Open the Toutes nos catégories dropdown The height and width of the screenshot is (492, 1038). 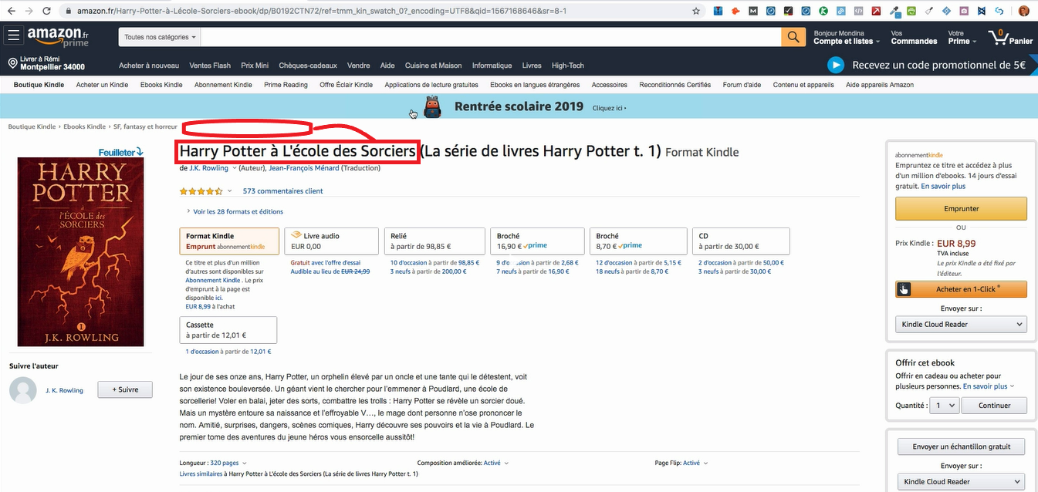click(x=161, y=37)
